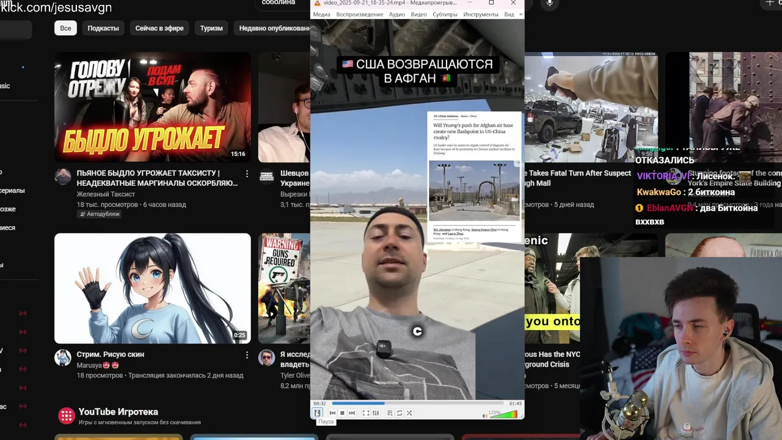Open the mall shooting bodycam thumbnail
Screen dimensions: 782x440
[x=591, y=107]
